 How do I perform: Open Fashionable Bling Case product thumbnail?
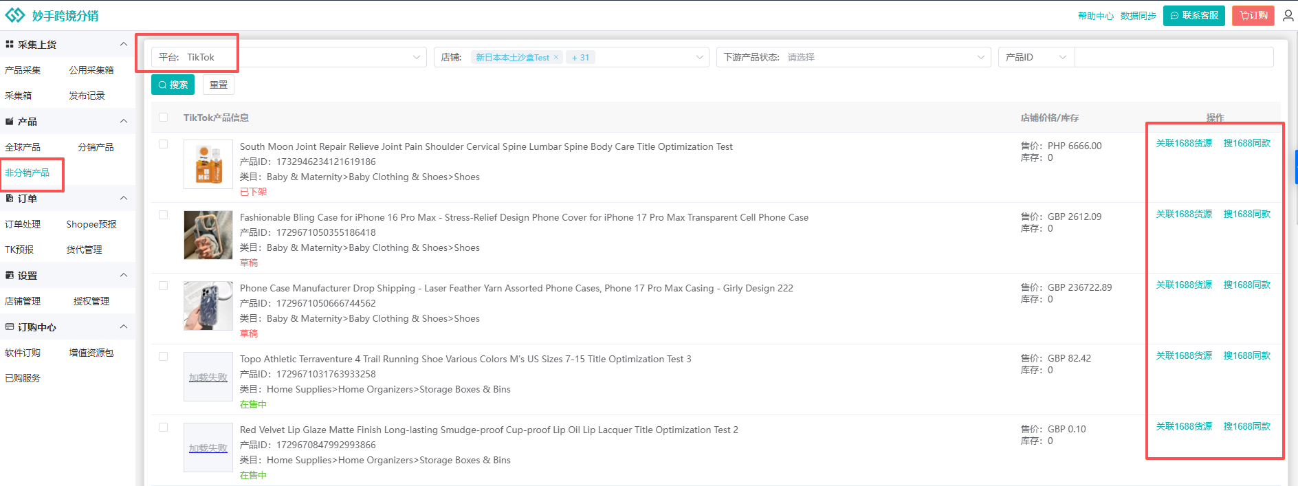[208, 235]
